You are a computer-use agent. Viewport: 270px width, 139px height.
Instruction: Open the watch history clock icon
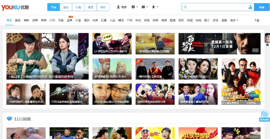pos(133,7)
